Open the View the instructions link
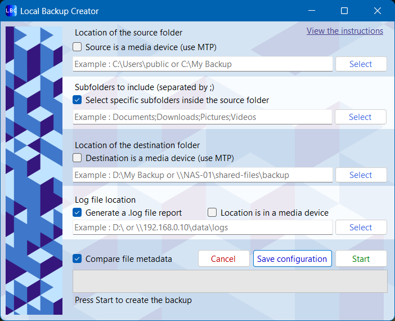This screenshot has height=321, width=395. 344,31
